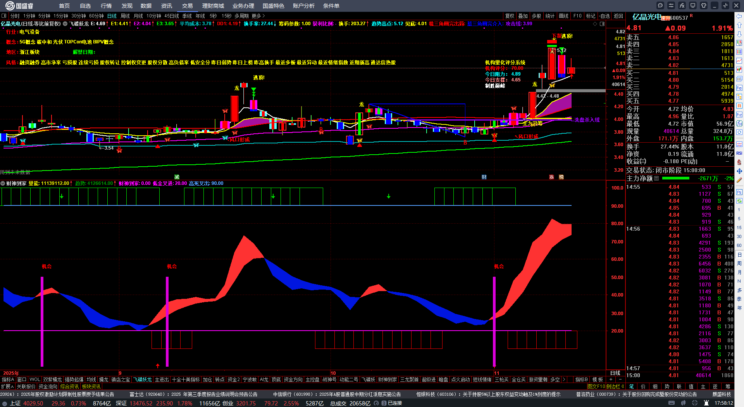
Task: Open the skin (shirt) theme icon
Action: [704, 5]
